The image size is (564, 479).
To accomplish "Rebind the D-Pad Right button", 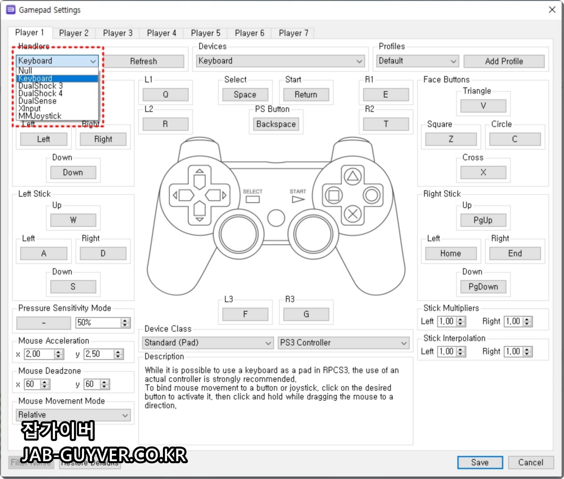I will (x=103, y=139).
